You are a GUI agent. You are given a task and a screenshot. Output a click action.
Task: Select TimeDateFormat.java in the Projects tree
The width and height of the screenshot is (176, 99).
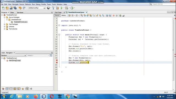tap(21, 22)
